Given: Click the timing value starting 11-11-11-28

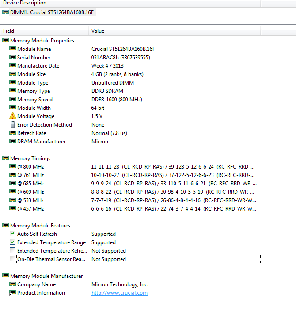Looking at the screenshot, I should [173, 167].
